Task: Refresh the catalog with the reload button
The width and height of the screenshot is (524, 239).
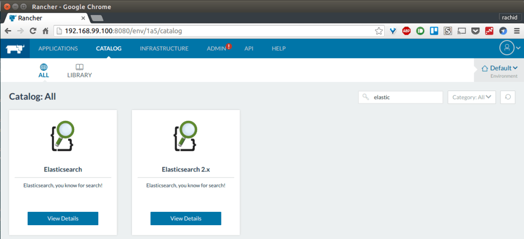Action: [508, 97]
